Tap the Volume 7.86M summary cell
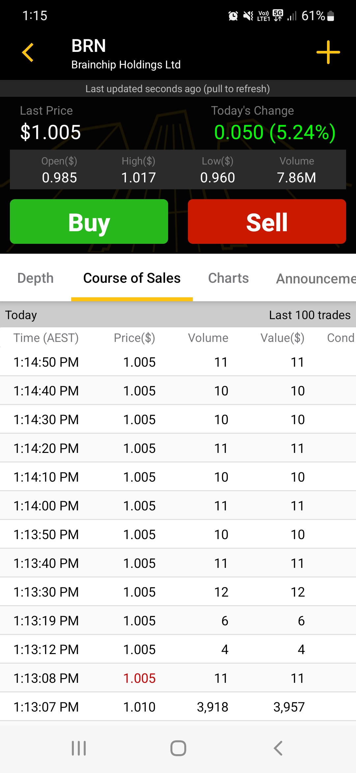This screenshot has width=356, height=773. point(297,170)
